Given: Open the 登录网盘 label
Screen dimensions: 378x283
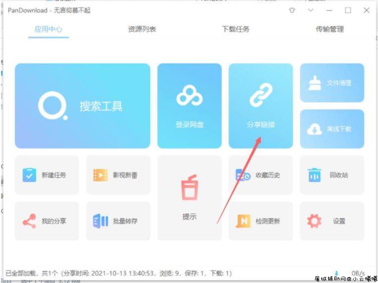Looking at the screenshot, I should [x=189, y=124].
